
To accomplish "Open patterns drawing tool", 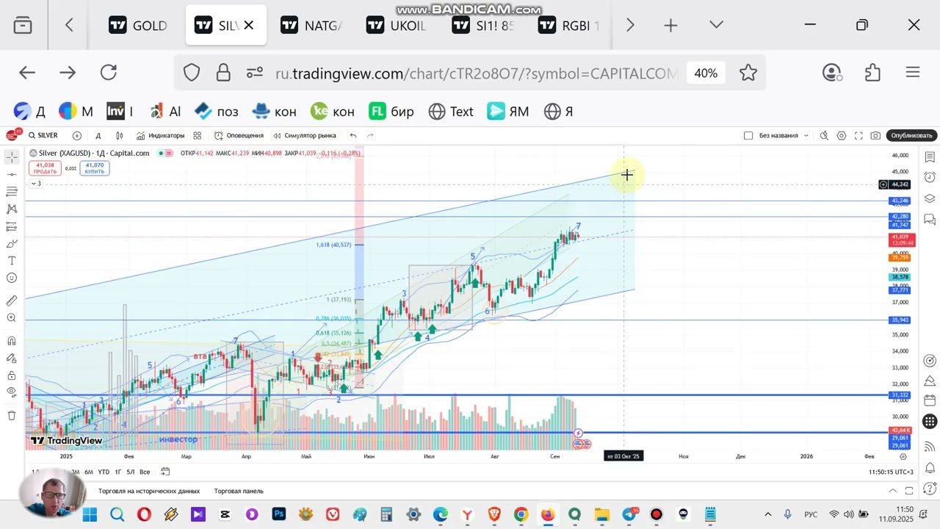I will pyautogui.click(x=12, y=209).
